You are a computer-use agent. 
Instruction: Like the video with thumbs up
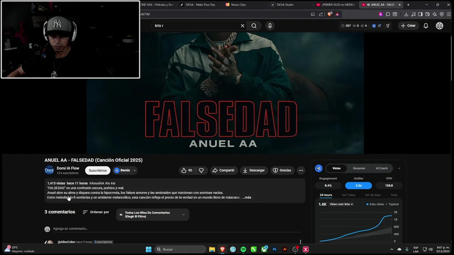(x=187, y=170)
